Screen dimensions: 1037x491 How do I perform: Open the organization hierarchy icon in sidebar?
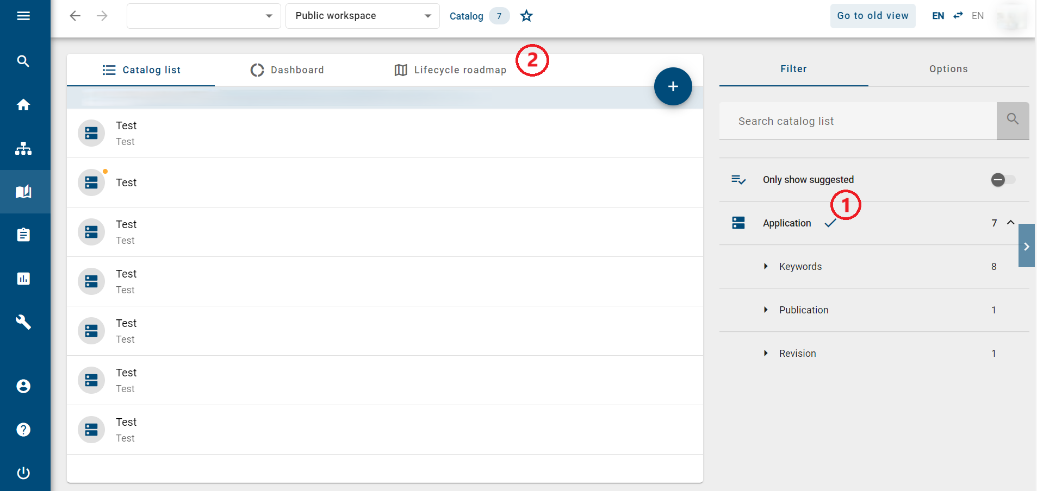(x=24, y=148)
